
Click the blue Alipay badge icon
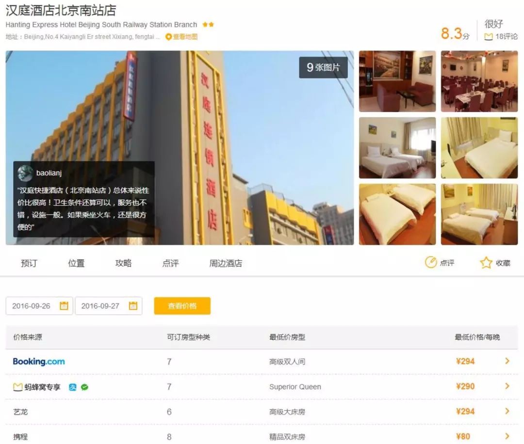[x=72, y=387]
